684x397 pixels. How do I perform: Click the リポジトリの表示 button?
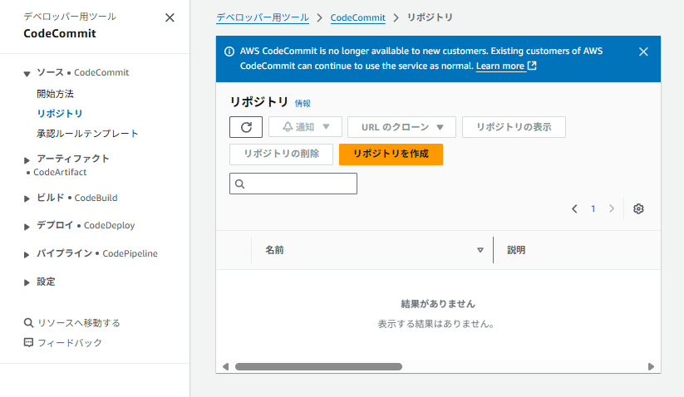point(514,127)
